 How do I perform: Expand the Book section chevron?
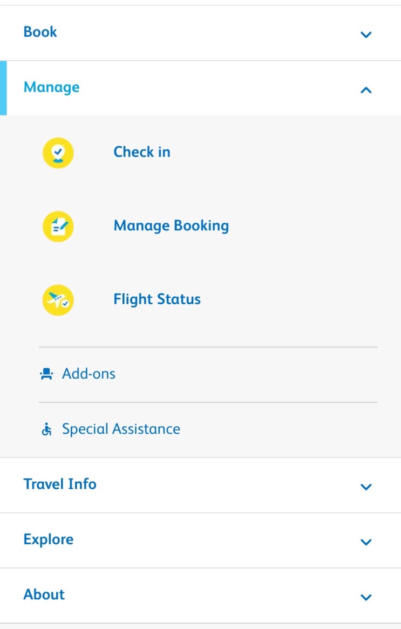(x=366, y=35)
